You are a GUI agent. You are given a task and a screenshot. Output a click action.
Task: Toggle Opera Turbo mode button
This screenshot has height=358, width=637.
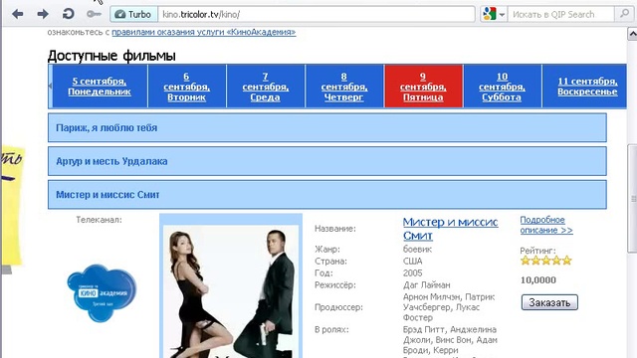point(133,14)
